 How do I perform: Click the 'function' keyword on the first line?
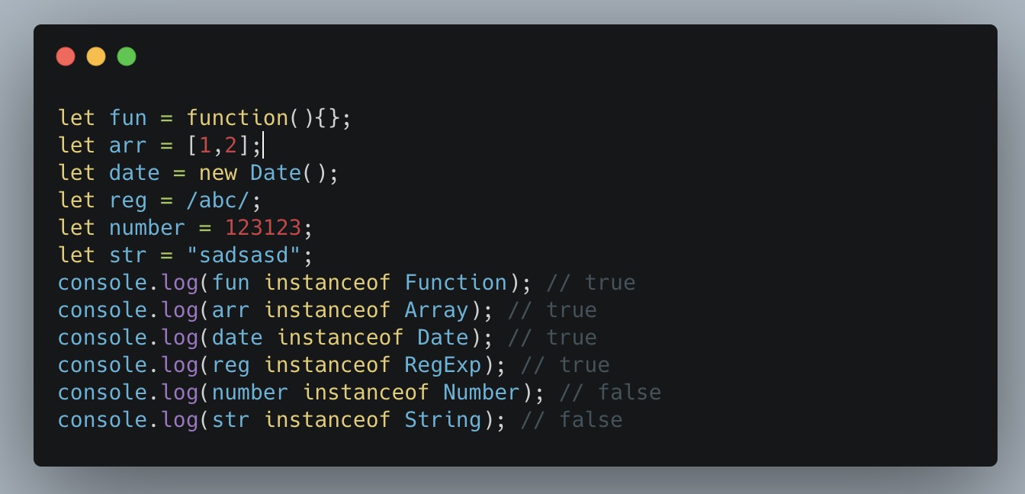click(x=237, y=118)
